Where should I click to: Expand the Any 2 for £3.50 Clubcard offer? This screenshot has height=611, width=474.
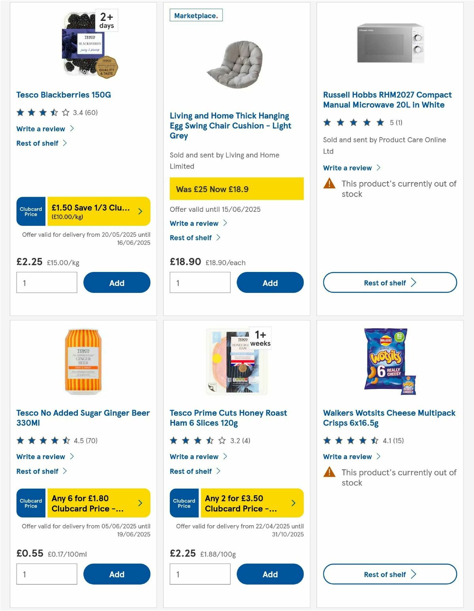(251, 503)
